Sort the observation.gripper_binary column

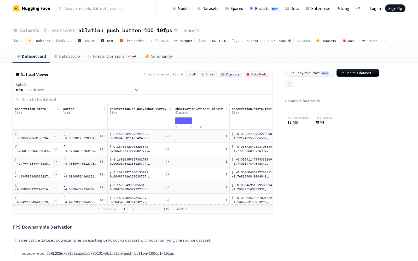[227, 109]
